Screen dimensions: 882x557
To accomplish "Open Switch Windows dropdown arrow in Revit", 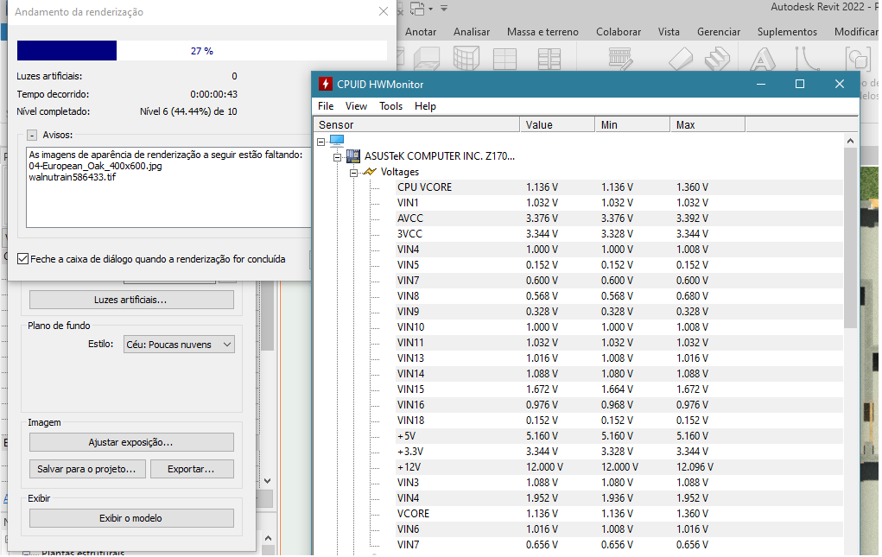I will tap(431, 9).
